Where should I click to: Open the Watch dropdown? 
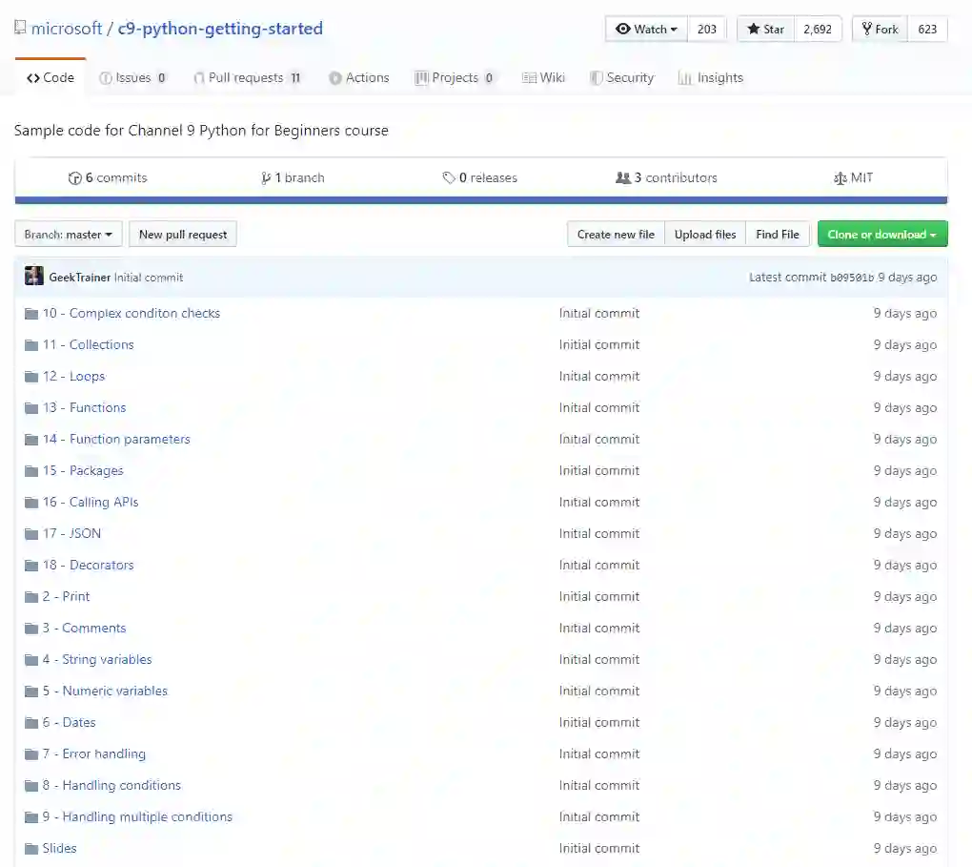tap(646, 30)
